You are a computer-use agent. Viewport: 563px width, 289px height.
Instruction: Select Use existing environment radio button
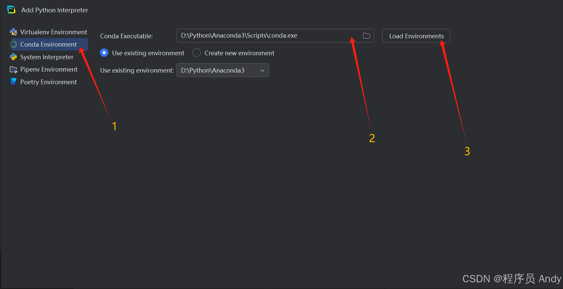(104, 53)
